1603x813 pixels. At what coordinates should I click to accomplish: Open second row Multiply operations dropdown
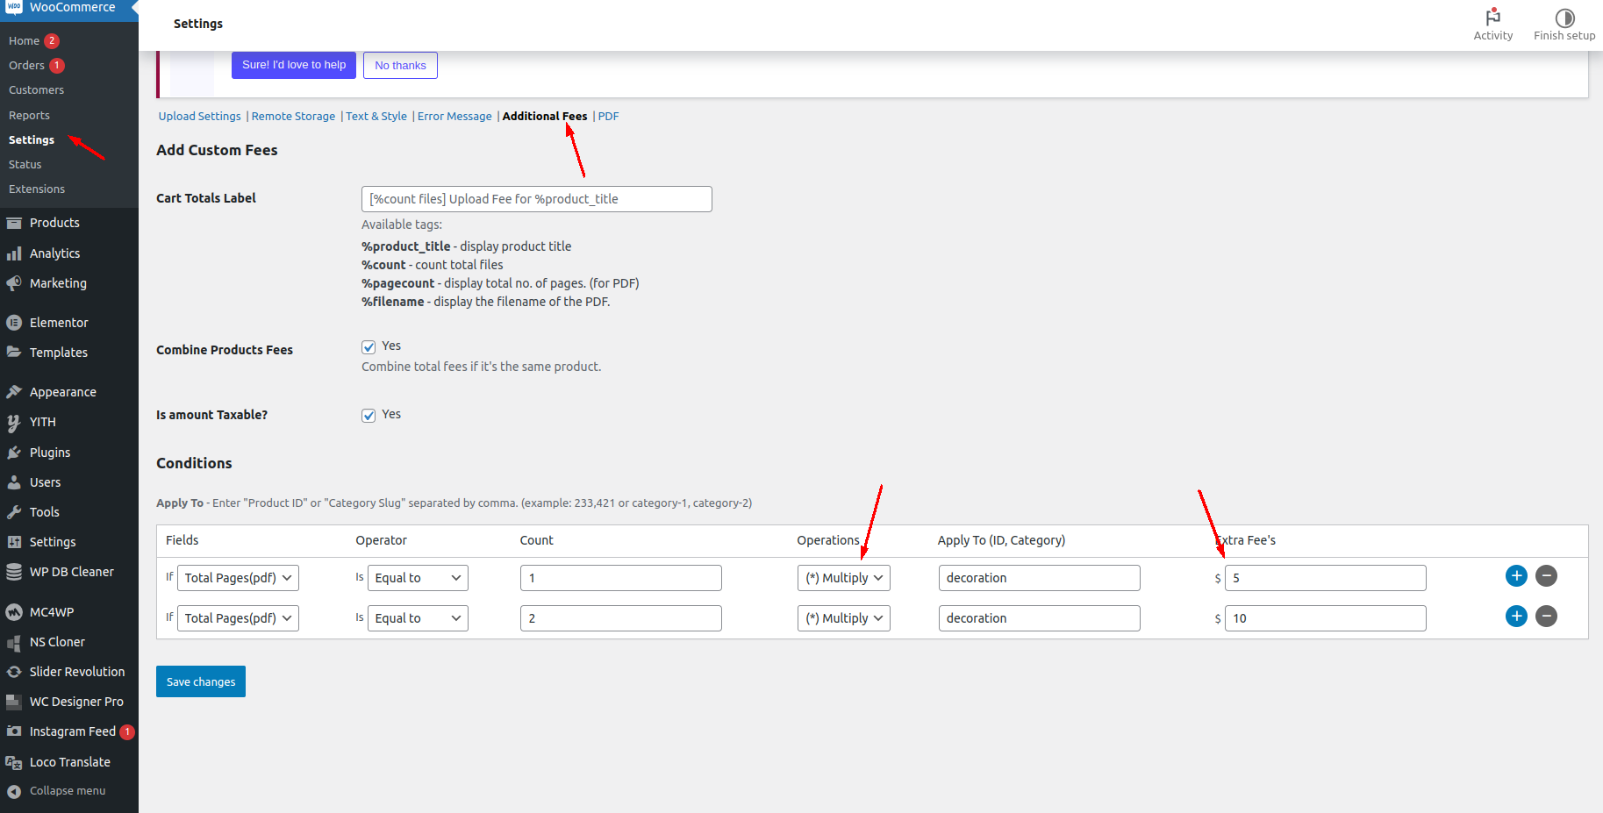point(844,618)
